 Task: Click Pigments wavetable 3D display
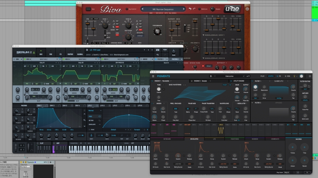[x=200, y=93]
